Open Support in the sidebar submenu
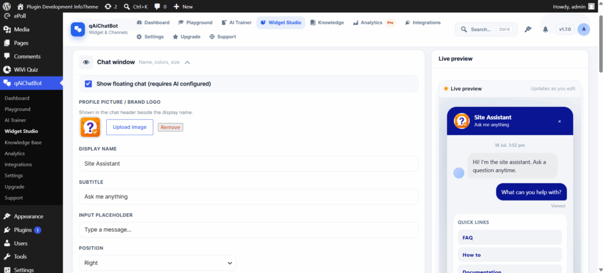The width and height of the screenshot is (604, 273). [x=14, y=198]
